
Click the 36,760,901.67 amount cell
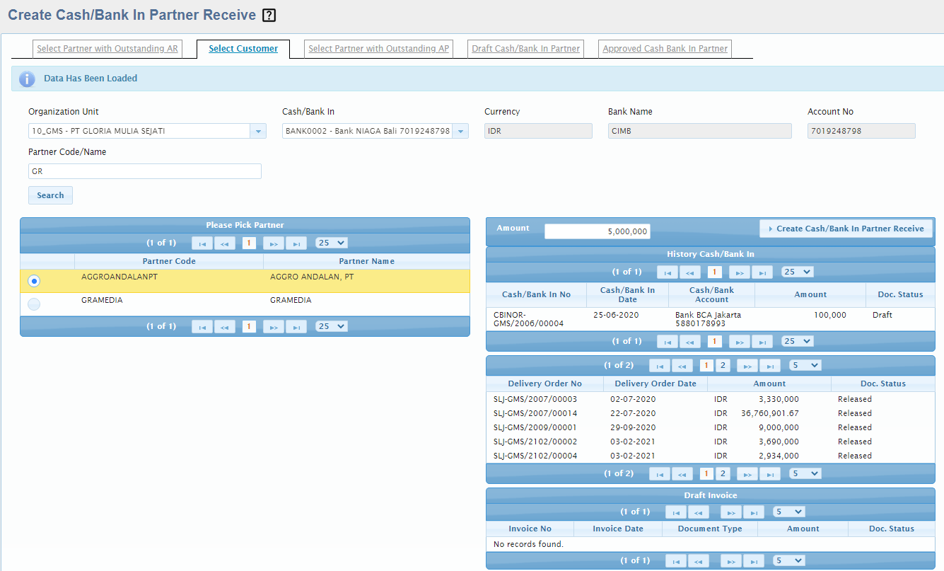[x=770, y=413]
